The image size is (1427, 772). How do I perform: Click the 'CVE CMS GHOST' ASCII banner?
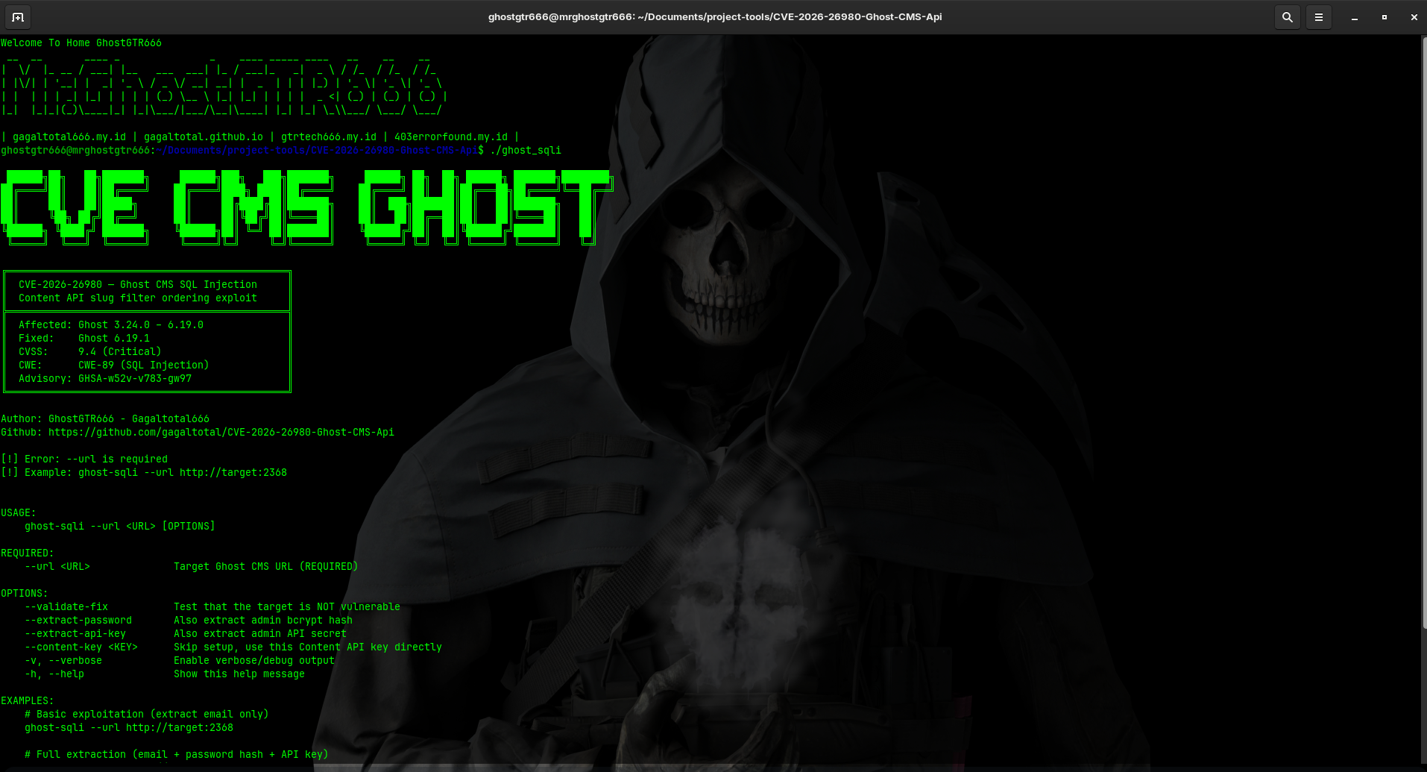[307, 207]
